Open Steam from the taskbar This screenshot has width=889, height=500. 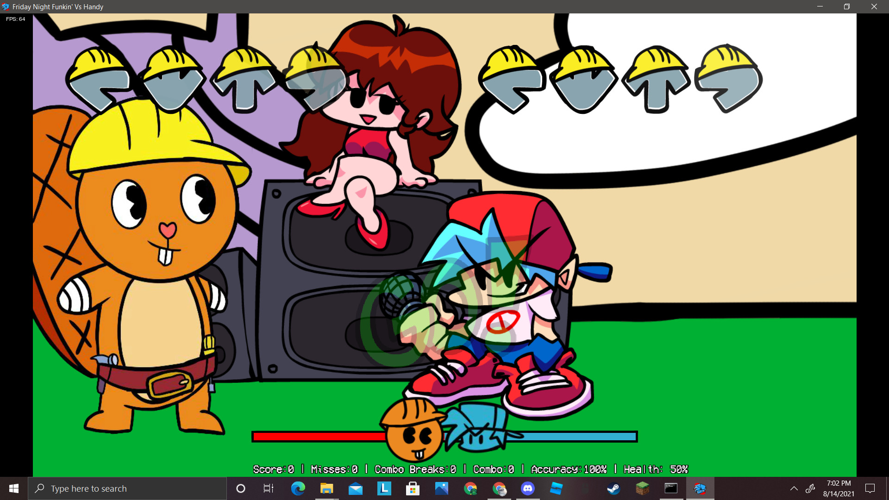click(x=613, y=488)
